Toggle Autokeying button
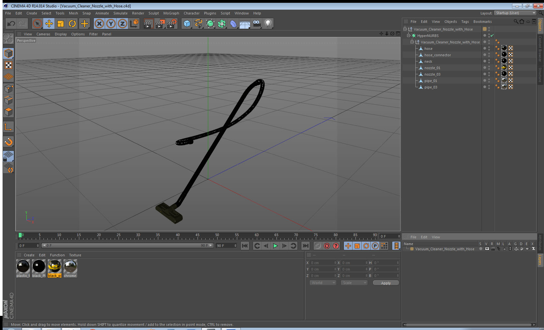The width and height of the screenshot is (544, 330). [327, 246]
